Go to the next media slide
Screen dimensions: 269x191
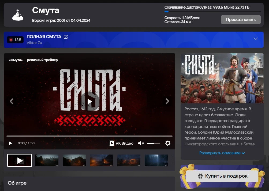coord(167,101)
